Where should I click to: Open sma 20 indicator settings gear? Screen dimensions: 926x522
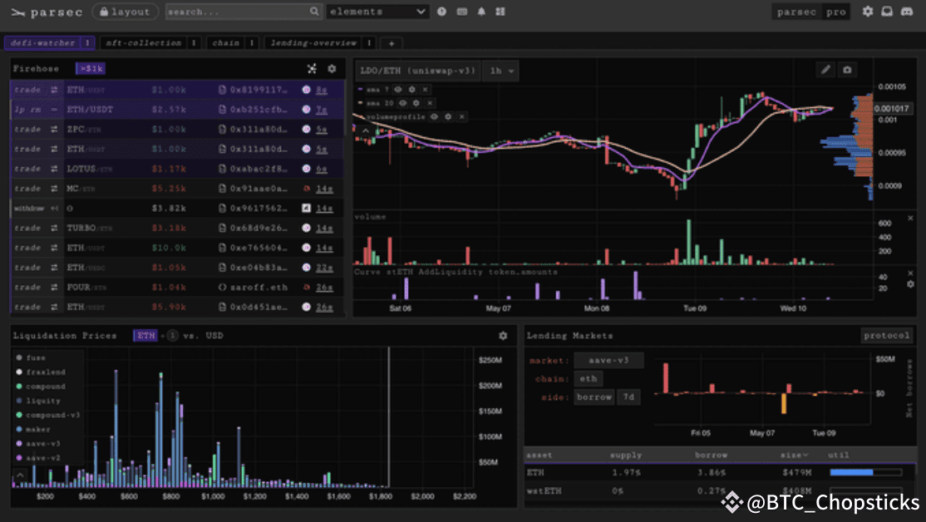pos(414,103)
